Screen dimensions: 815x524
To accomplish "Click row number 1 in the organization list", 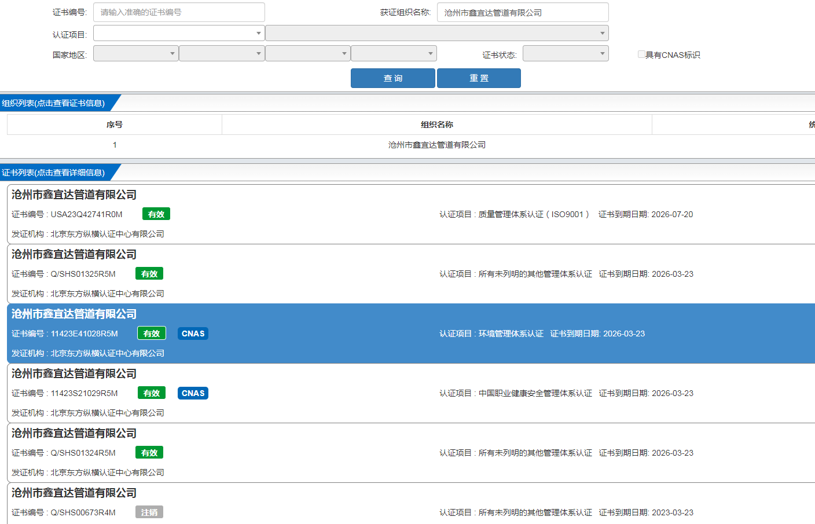I will (x=115, y=145).
